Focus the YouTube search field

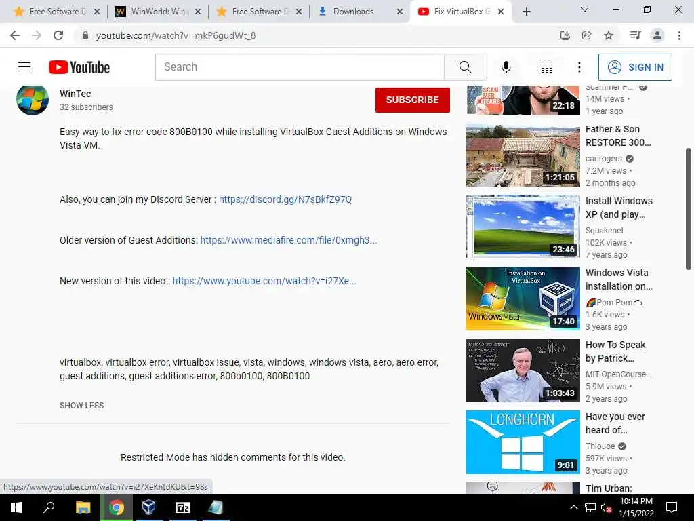(300, 67)
